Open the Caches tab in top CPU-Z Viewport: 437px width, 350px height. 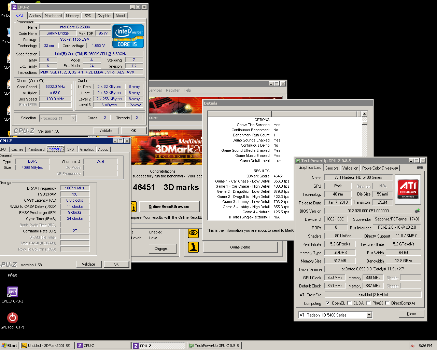click(x=35, y=16)
